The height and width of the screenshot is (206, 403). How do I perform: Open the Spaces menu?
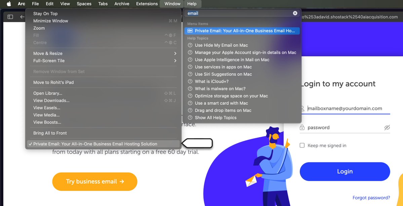click(84, 4)
